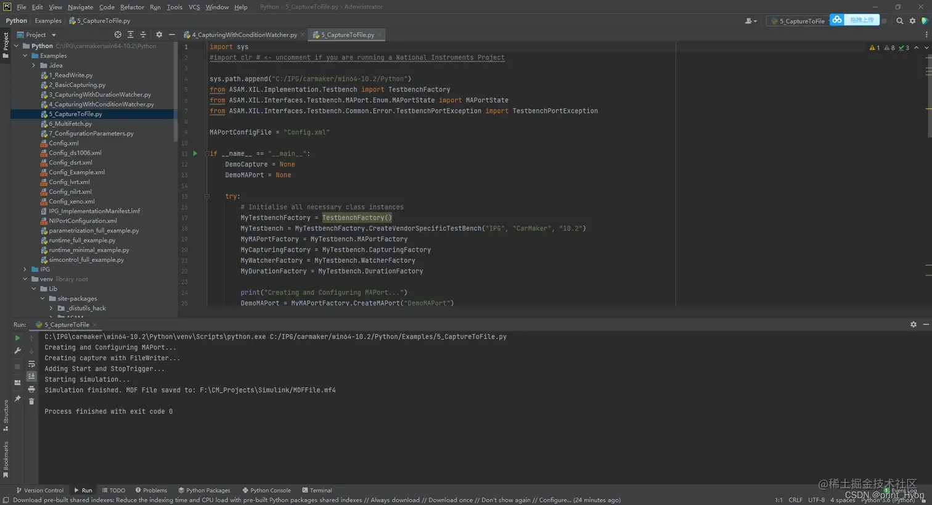Expand the .idea folder
The image size is (932, 505).
click(34, 65)
